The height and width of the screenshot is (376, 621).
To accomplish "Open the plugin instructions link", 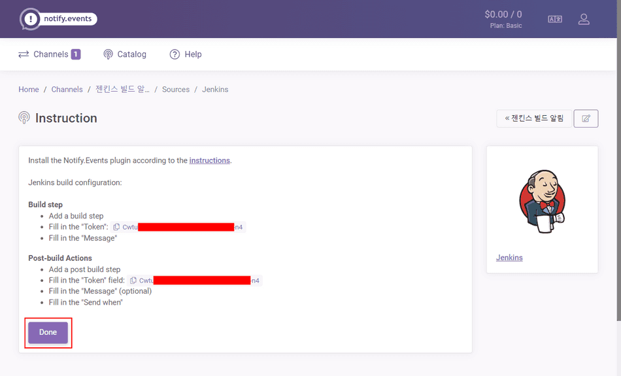I will (210, 160).
